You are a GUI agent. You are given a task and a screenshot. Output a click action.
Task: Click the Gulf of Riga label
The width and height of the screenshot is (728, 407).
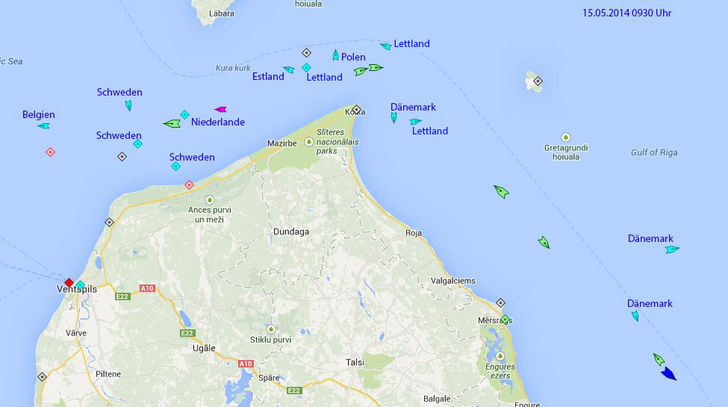point(654,152)
